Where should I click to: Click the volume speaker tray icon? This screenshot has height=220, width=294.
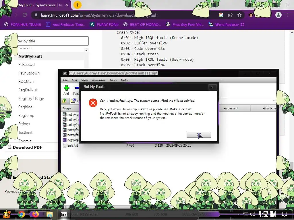[x=253, y=214]
